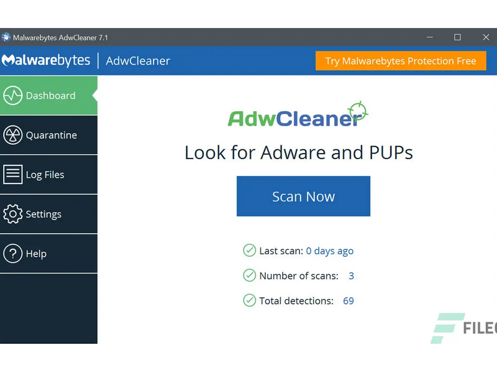497x373 pixels.
Task: Click the AdwCleaner text in the blue header
Action: pyautogui.click(x=138, y=60)
